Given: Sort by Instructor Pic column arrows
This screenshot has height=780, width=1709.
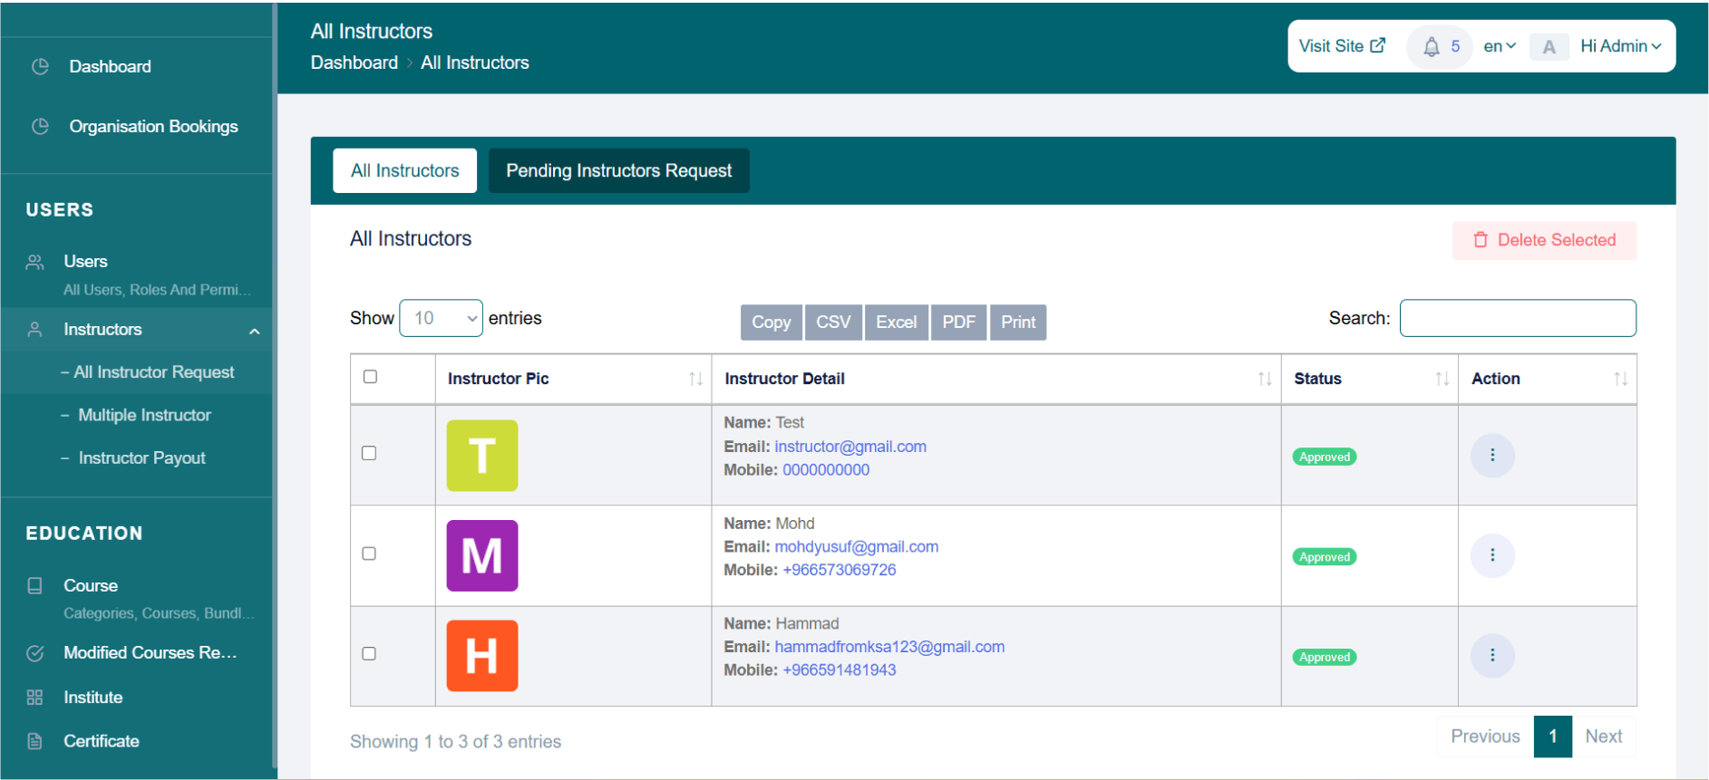Looking at the screenshot, I should [695, 379].
